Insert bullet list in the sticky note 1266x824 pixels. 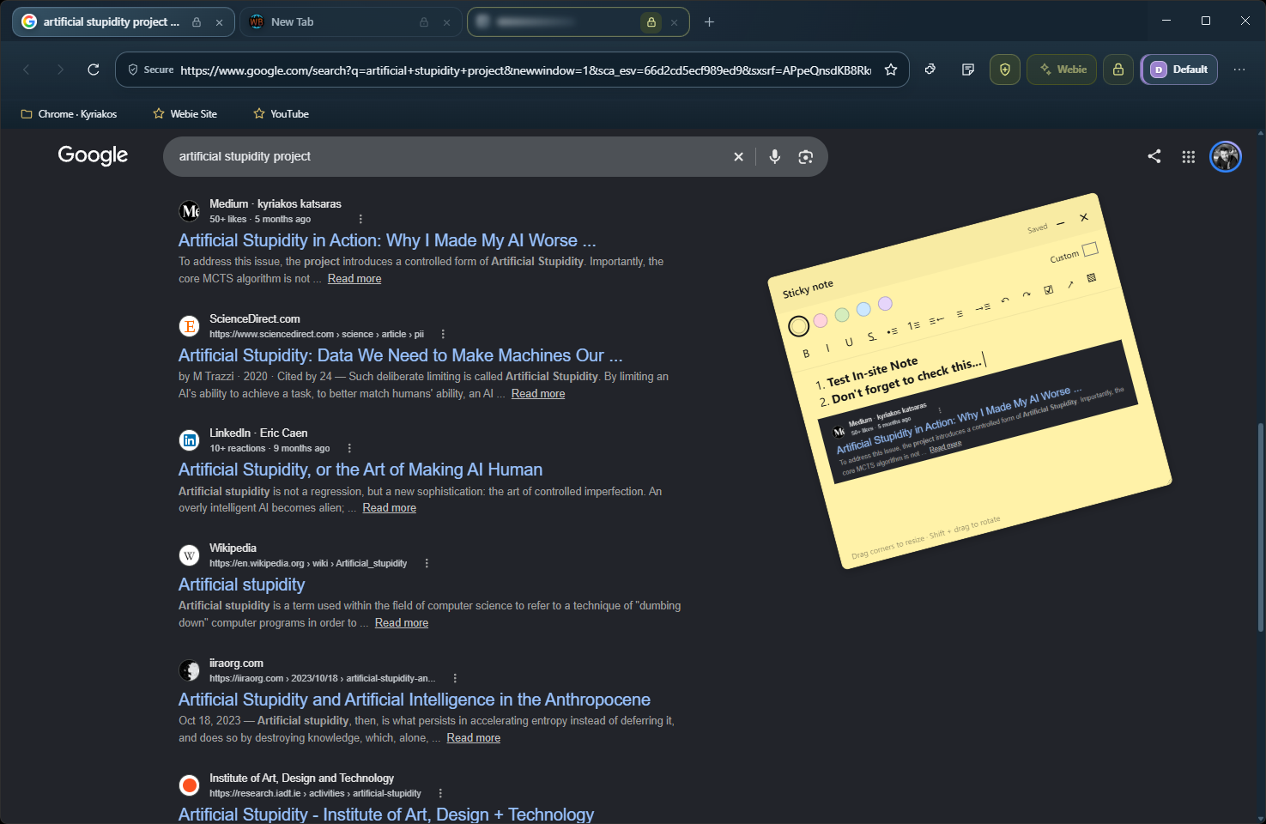[x=892, y=330]
